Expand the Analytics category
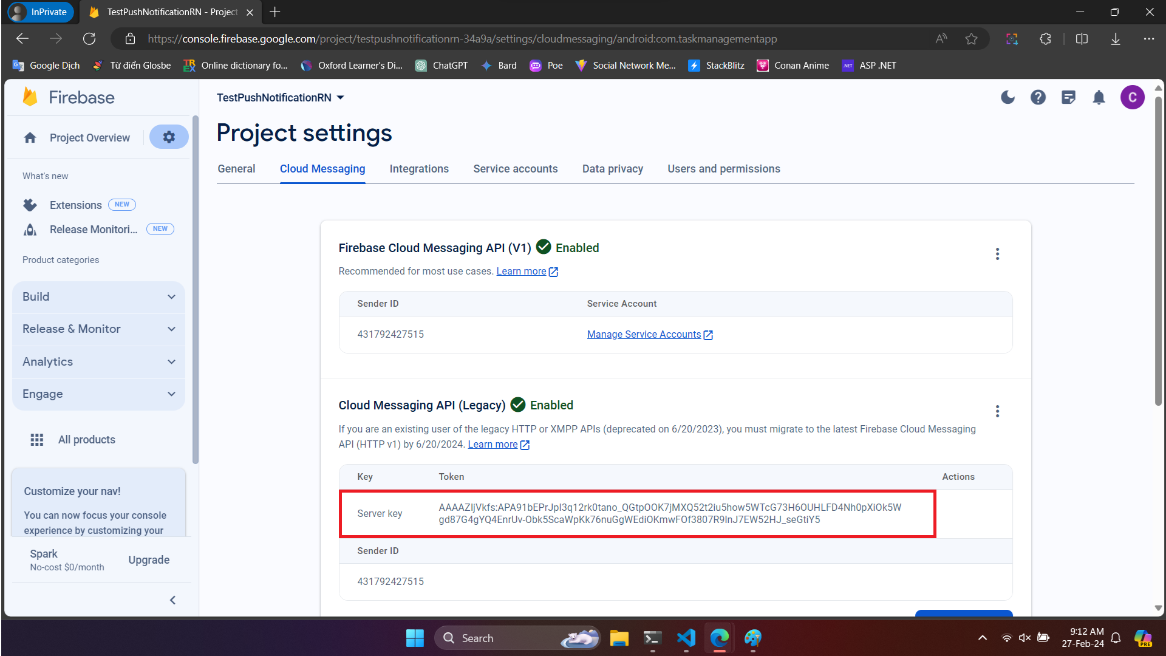This screenshot has width=1166, height=656. 98,362
